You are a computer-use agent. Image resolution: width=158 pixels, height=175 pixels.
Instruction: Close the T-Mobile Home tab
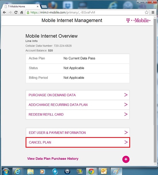(x=38, y=7)
